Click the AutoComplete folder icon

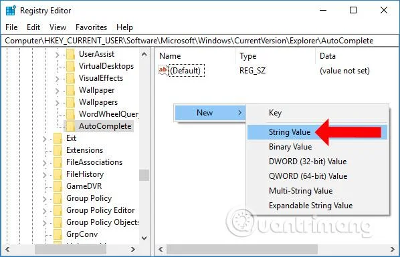point(70,125)
